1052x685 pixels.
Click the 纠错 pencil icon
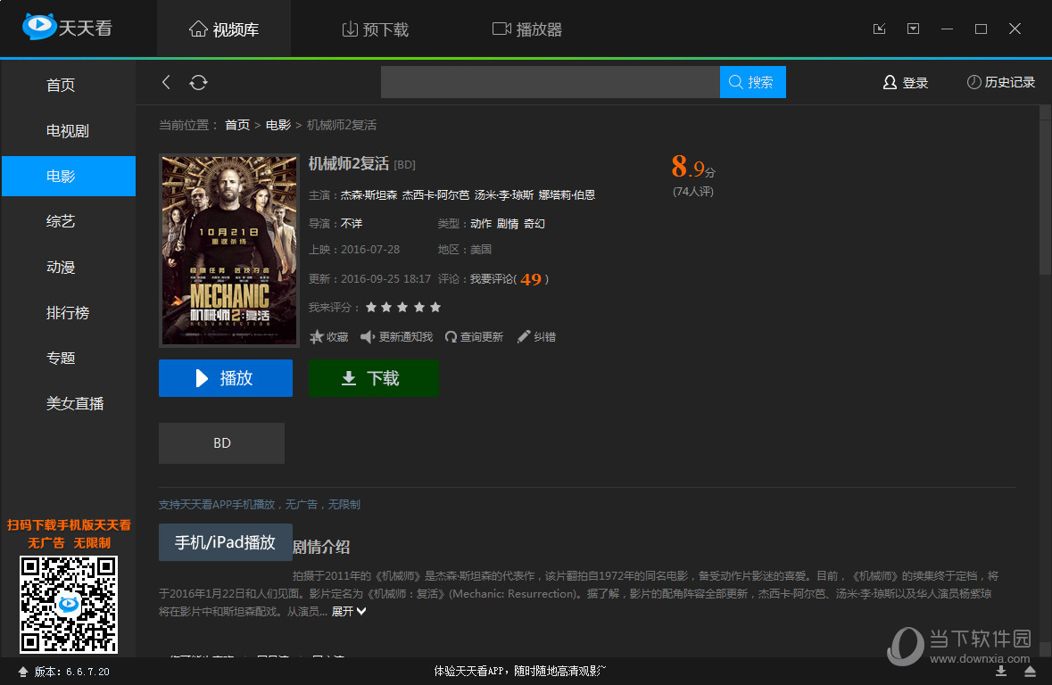pyautogui.click(x=524, y=336)
